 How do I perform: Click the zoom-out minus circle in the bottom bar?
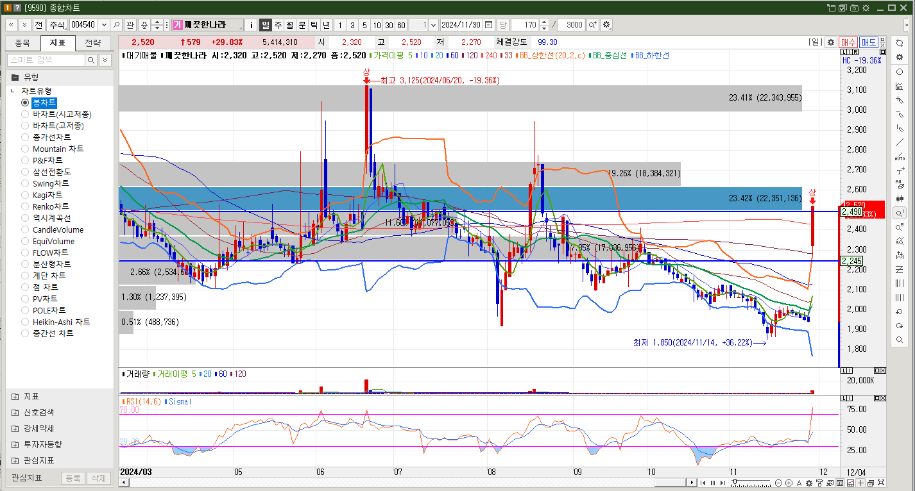point(778,483)
